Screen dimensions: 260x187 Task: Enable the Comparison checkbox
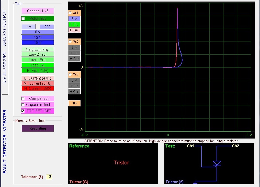click(x=23, y=99)
